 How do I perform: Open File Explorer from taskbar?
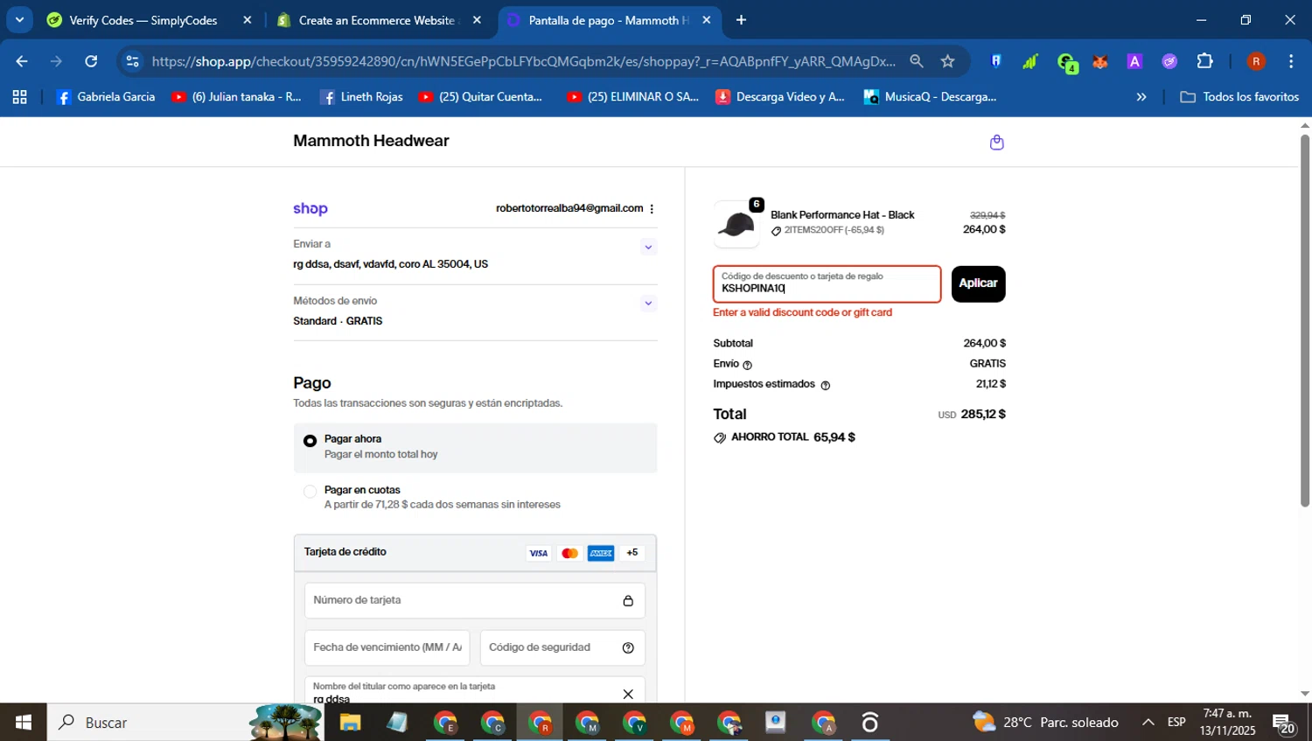point(350,723)
